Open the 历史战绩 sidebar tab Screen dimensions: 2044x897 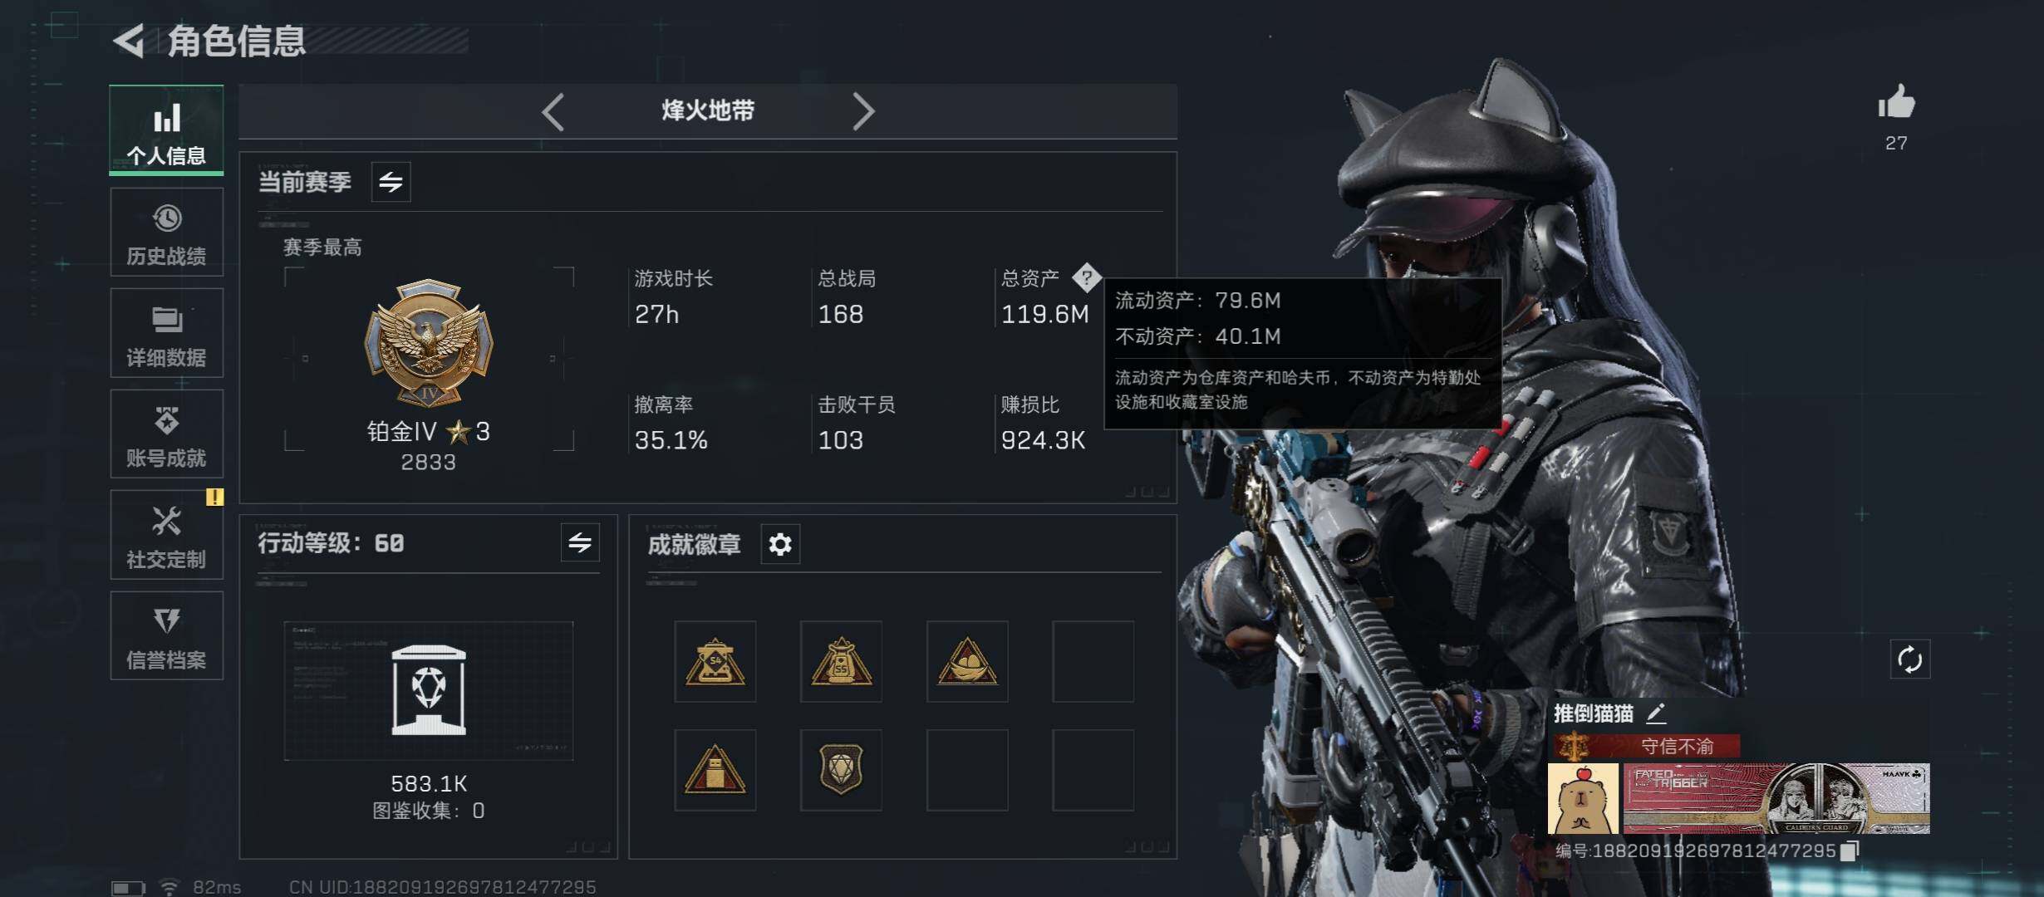point(166,233)
